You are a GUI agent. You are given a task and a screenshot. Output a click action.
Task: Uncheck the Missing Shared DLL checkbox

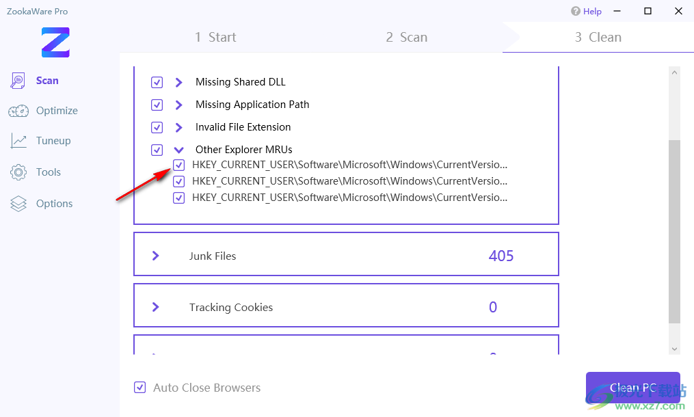(157, 83)
